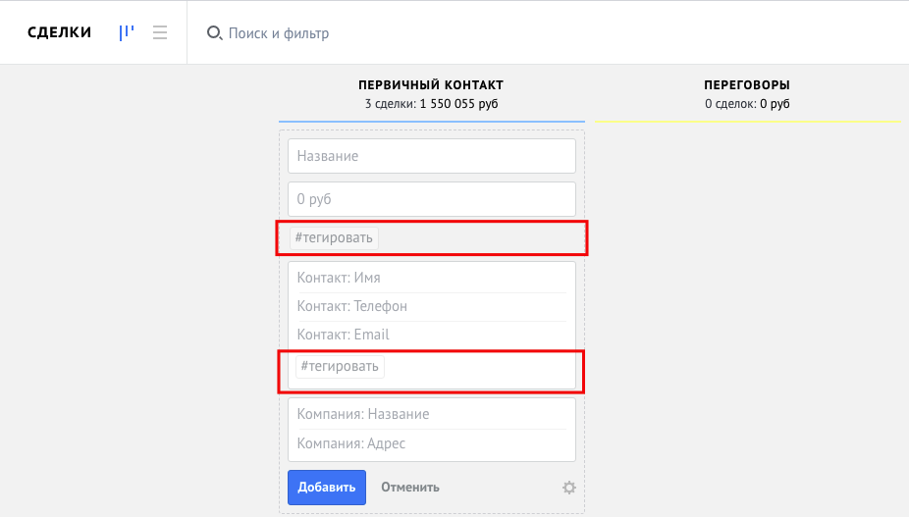Screen dimensions: 909x517
Task: Switch to list view icon
Action: coord(160,32)
